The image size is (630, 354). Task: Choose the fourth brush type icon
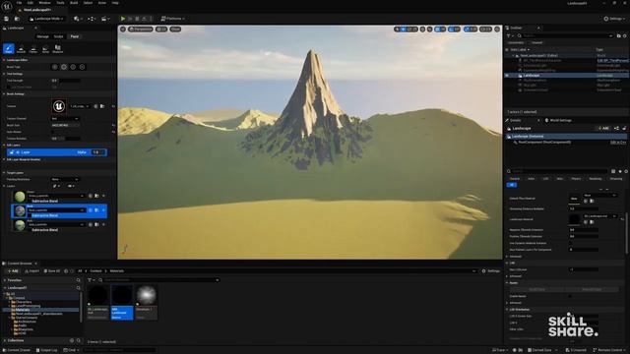tap(83, 67)
